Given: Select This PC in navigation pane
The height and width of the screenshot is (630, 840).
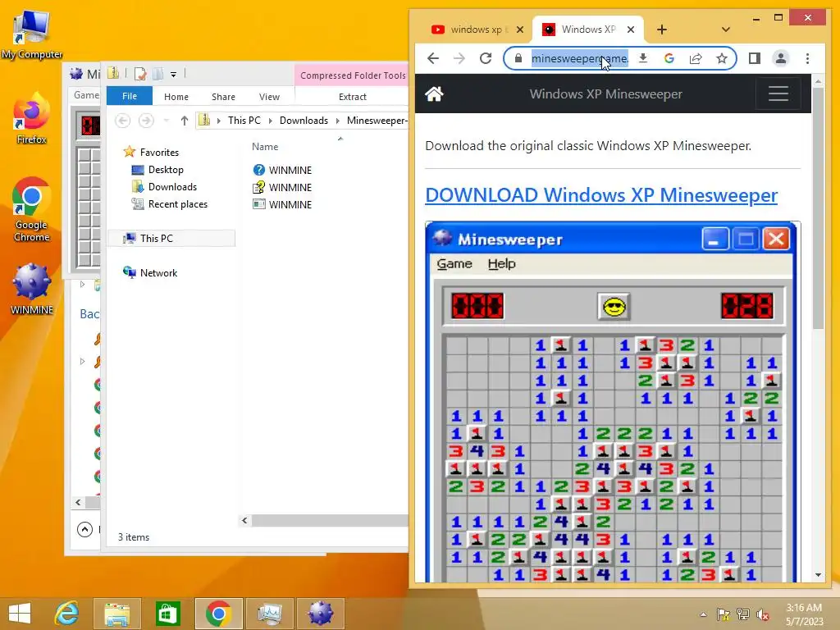Looking at the screenshot, I should pos(171,239).
